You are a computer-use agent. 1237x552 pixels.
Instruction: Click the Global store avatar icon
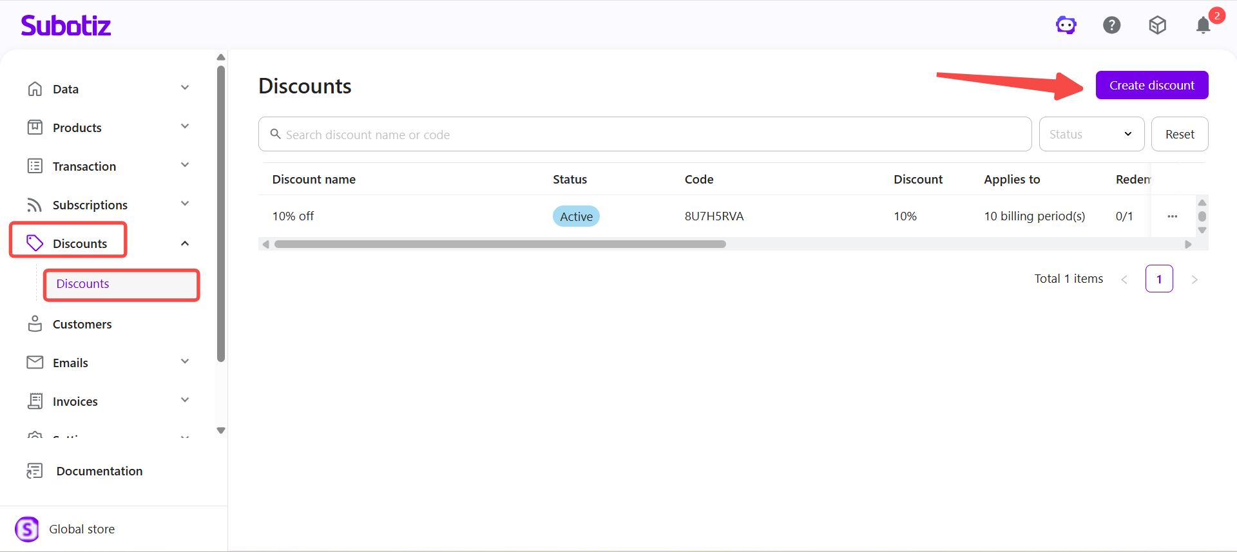pos(27,529)
